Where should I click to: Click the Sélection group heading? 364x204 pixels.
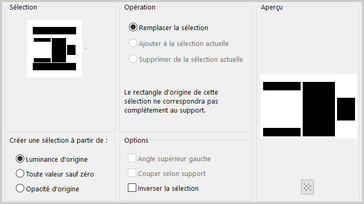pos(23,7)
